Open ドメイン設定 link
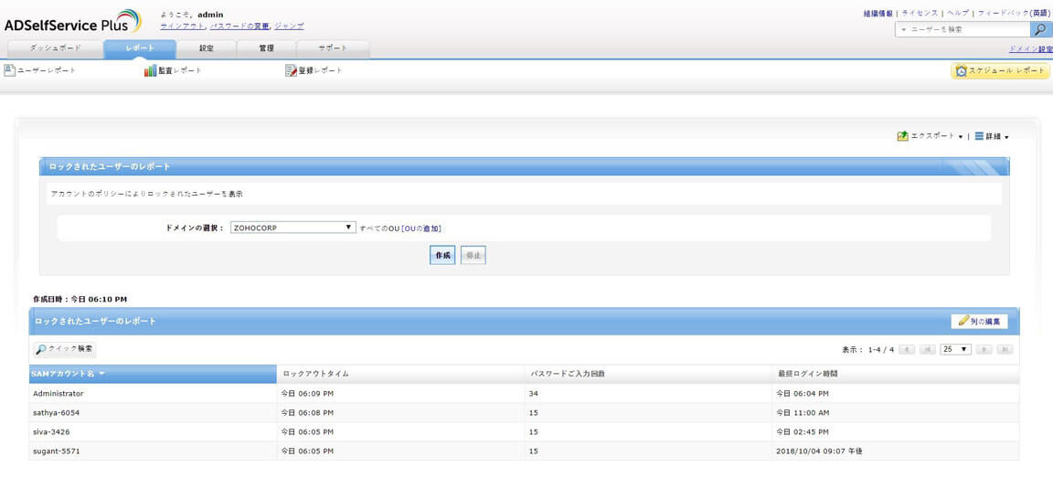1053x478 pixels. pyautogui.click(x=1031, y=49)
